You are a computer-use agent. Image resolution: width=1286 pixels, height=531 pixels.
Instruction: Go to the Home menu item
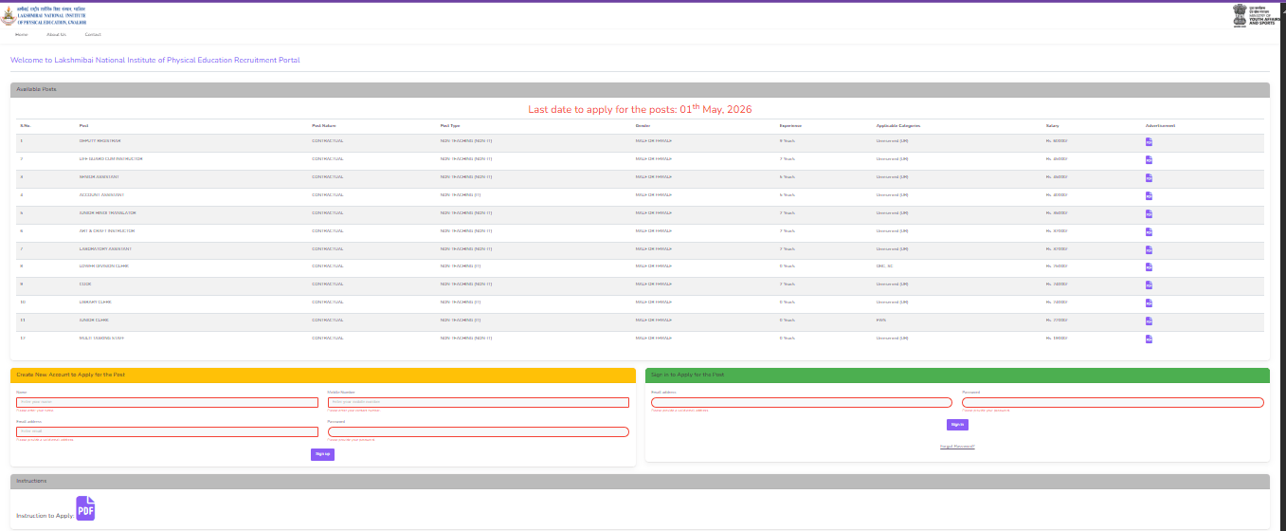[22, 35]
